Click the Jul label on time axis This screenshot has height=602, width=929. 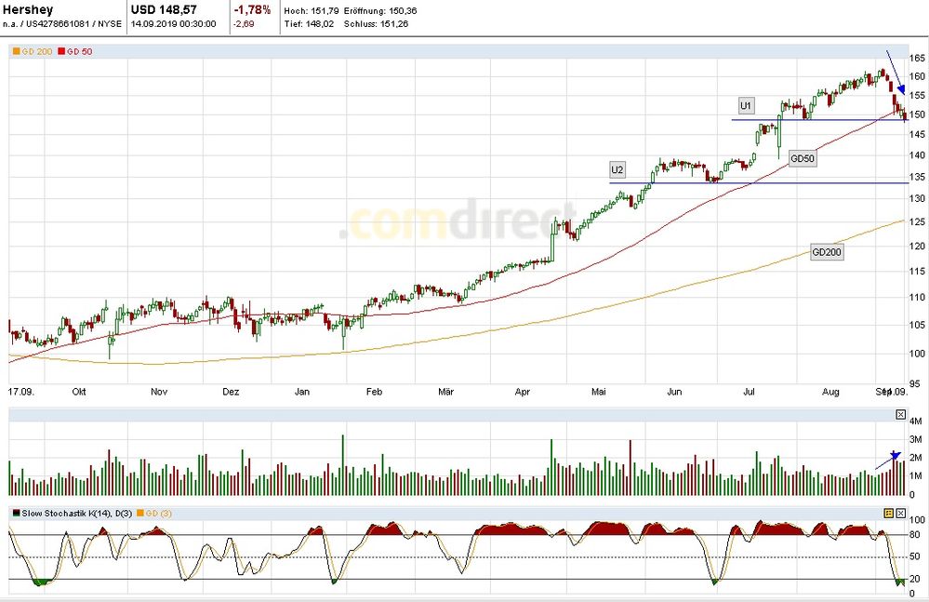(749, 392)
